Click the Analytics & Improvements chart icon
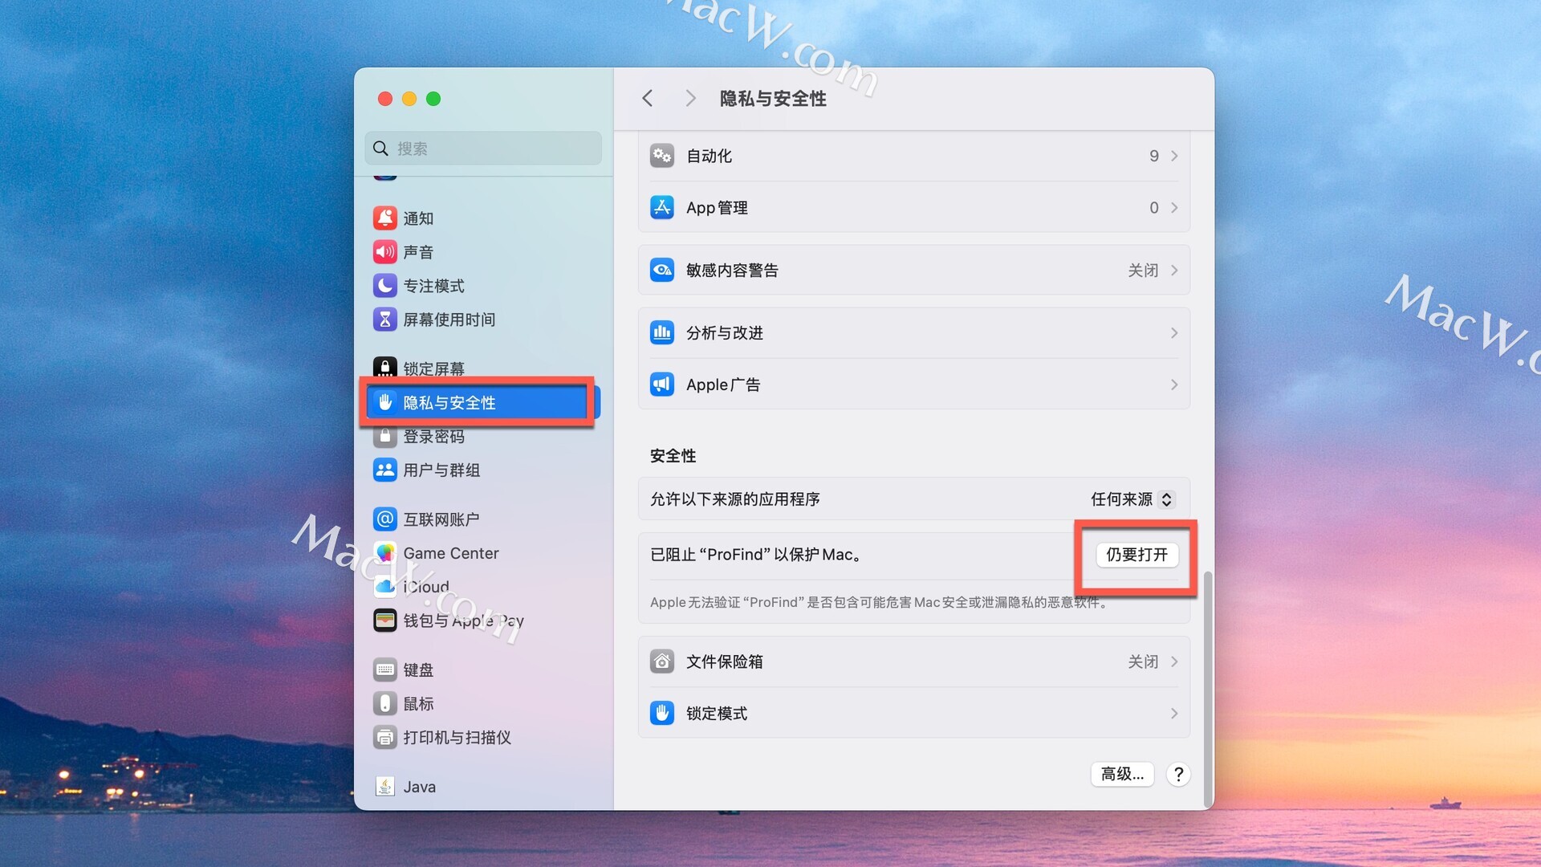This screenshot has height=867, width=1541. 661,332
